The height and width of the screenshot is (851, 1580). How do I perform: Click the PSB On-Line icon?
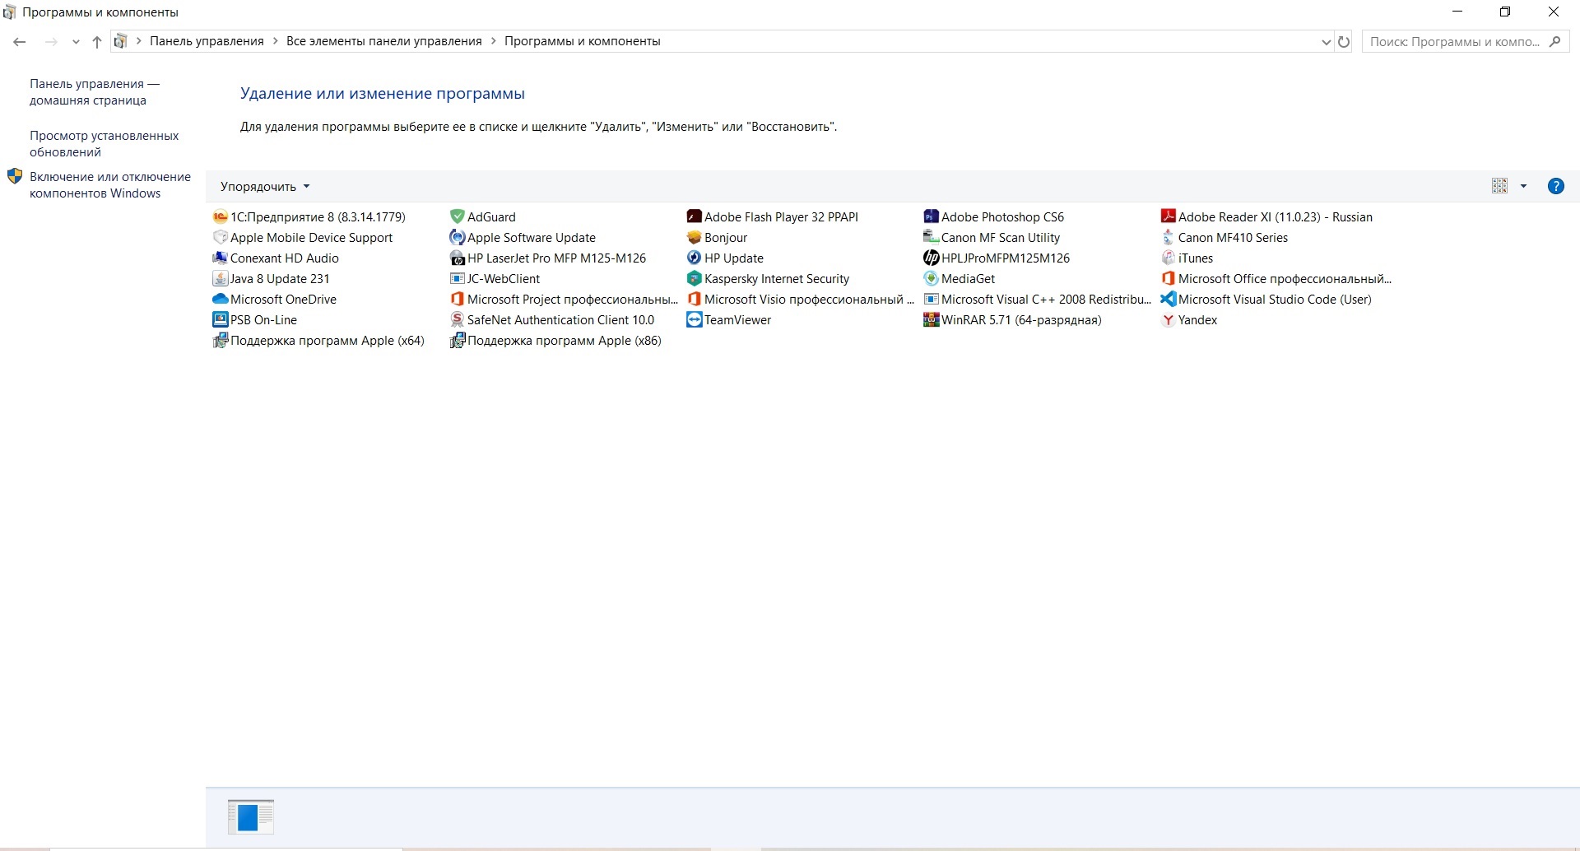pos(220,320)
